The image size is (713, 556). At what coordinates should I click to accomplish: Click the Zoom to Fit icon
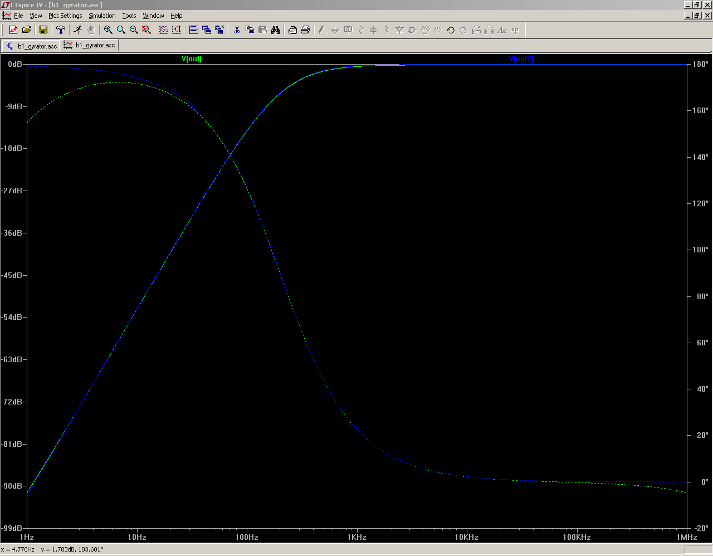[146, 30]
